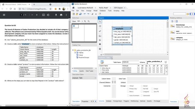Image resolution: width=195 pixels, height=109 pixels.
Task: Select the layer placement tool
Action: coord(100,36)
